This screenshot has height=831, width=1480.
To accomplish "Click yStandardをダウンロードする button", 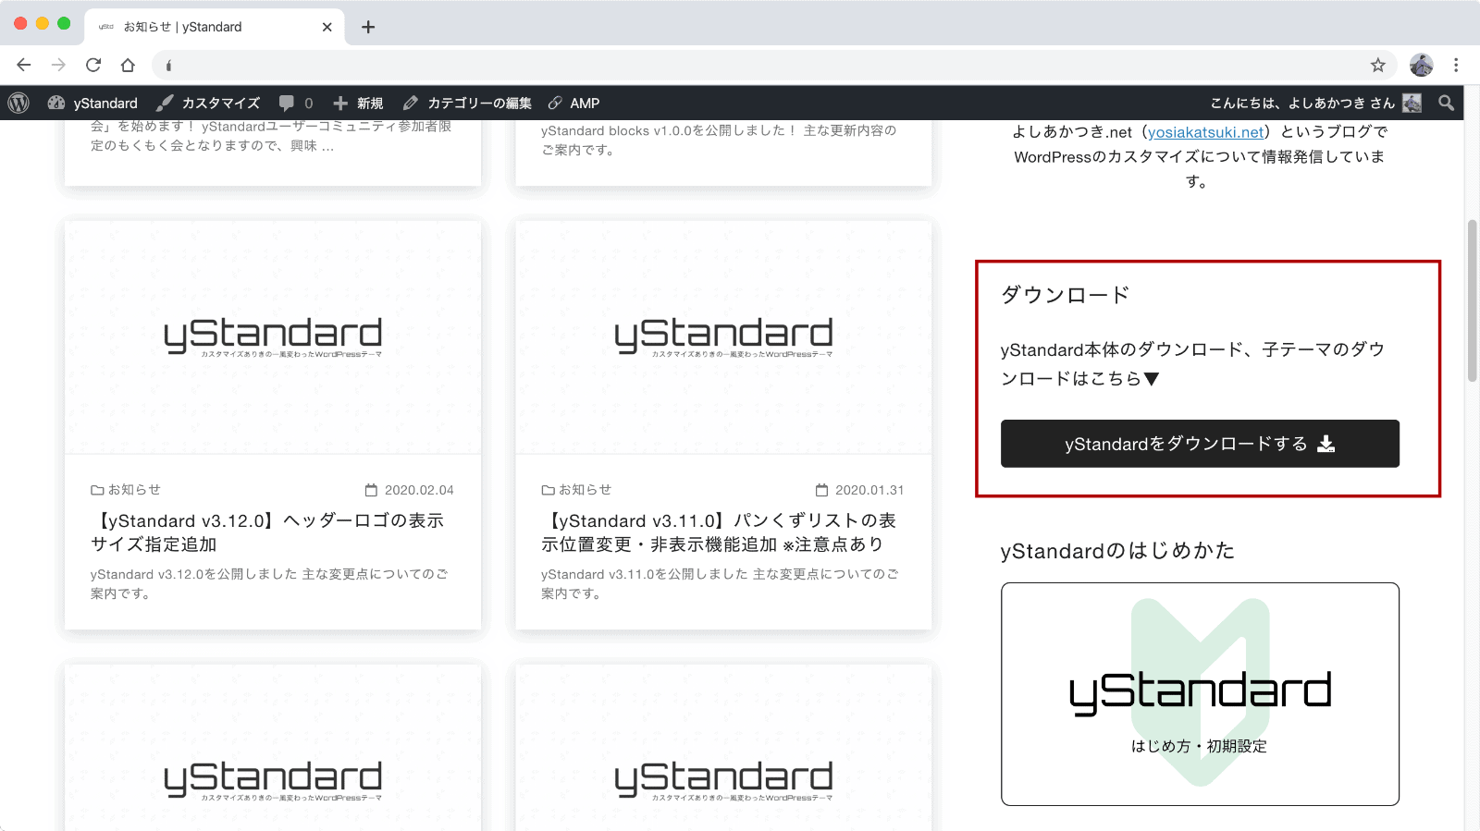I will click(x=1200, y=444).
